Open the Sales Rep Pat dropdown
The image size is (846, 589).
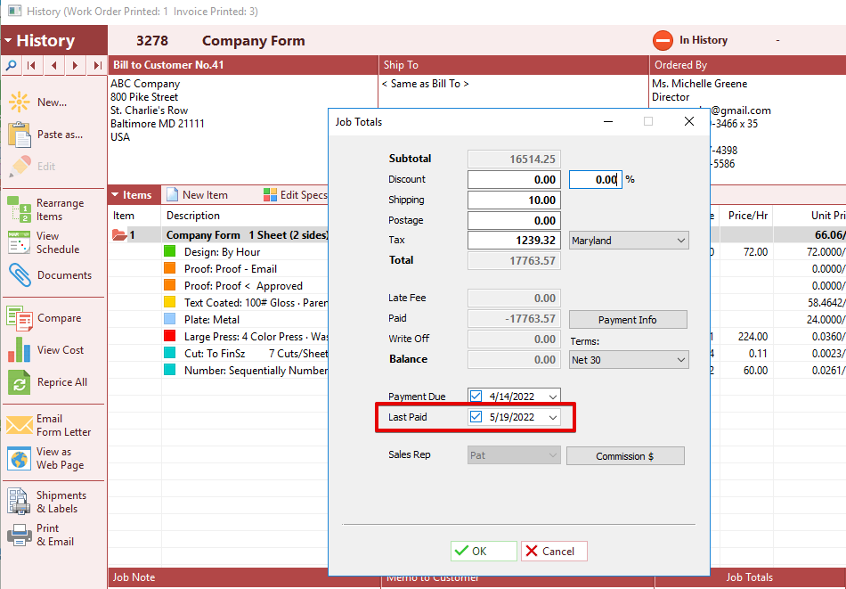coord(514,455)
